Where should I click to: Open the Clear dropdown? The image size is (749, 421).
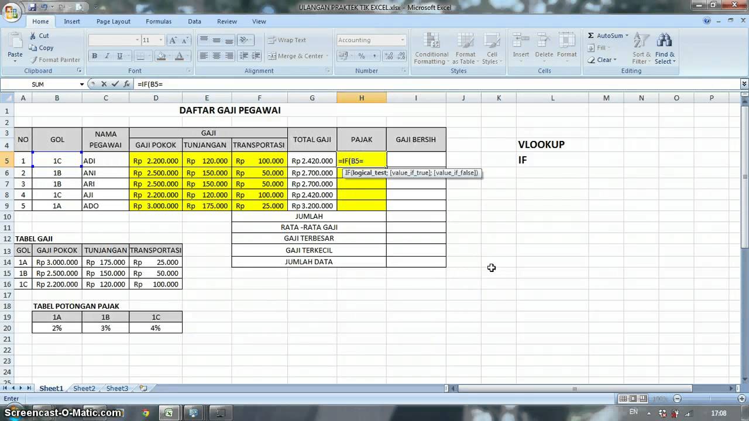click(x=616, y=60)
